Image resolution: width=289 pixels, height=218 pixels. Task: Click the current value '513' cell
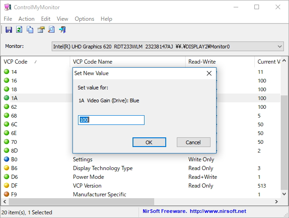pos(262,186)
